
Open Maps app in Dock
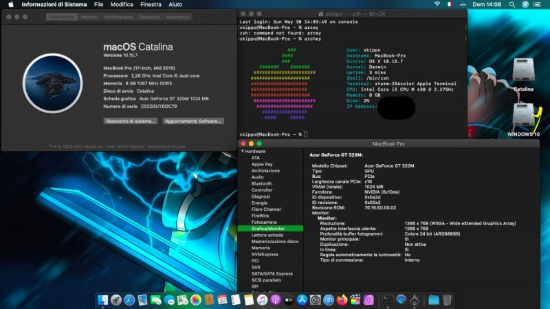tap(182, 300)
